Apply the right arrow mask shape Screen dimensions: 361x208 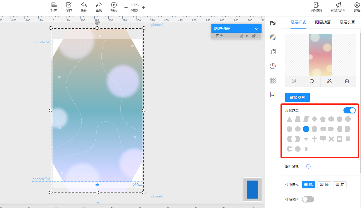331,129
